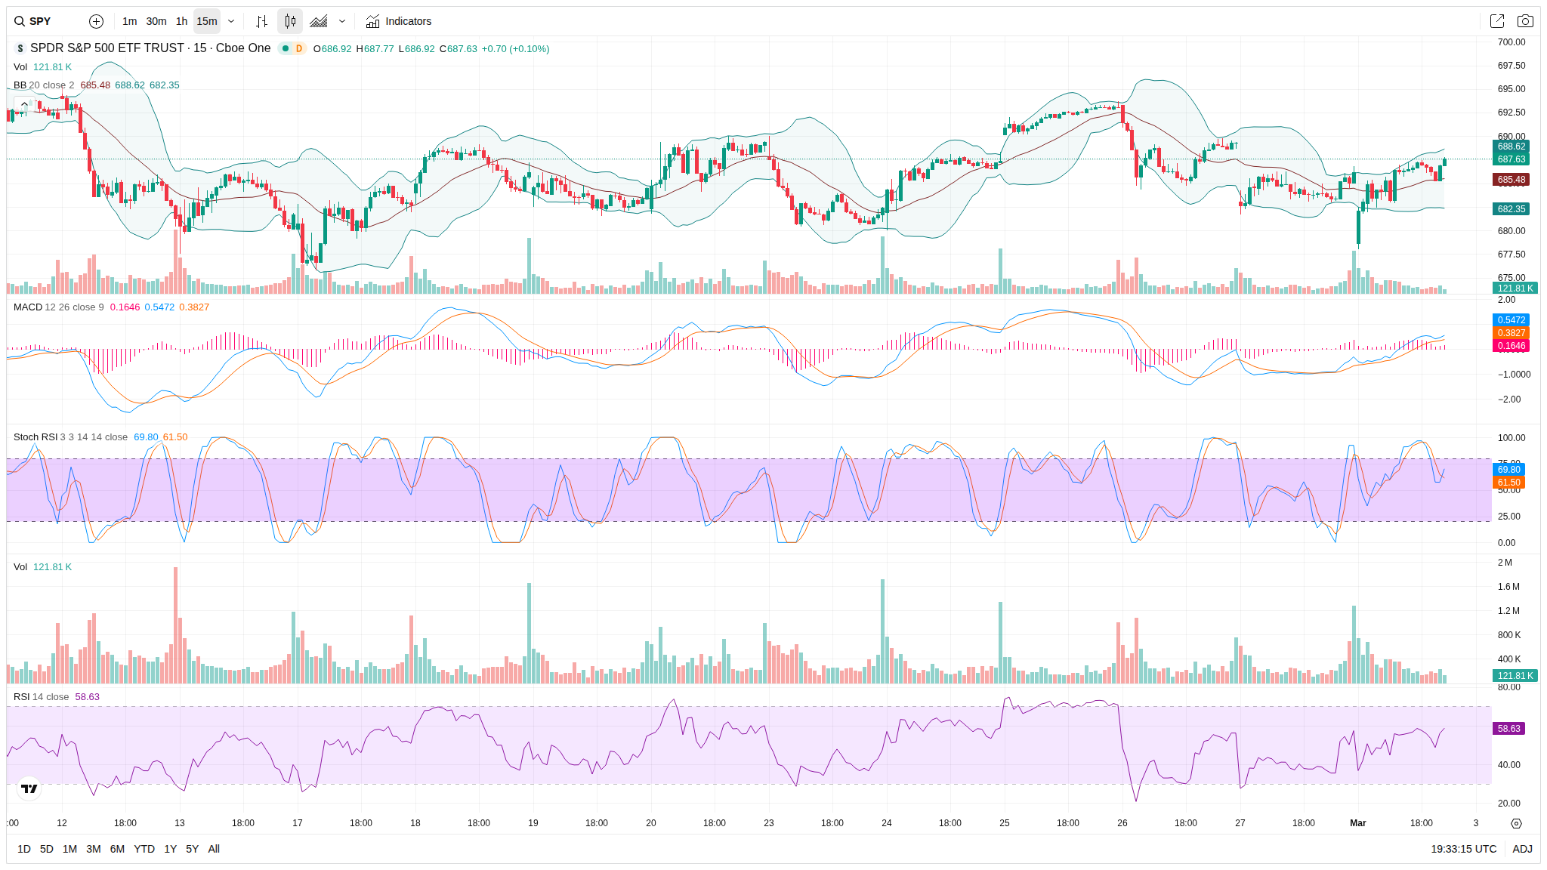Expand the time interval dropdown arrow
The image size is (1547, 870).
[231, 21]
